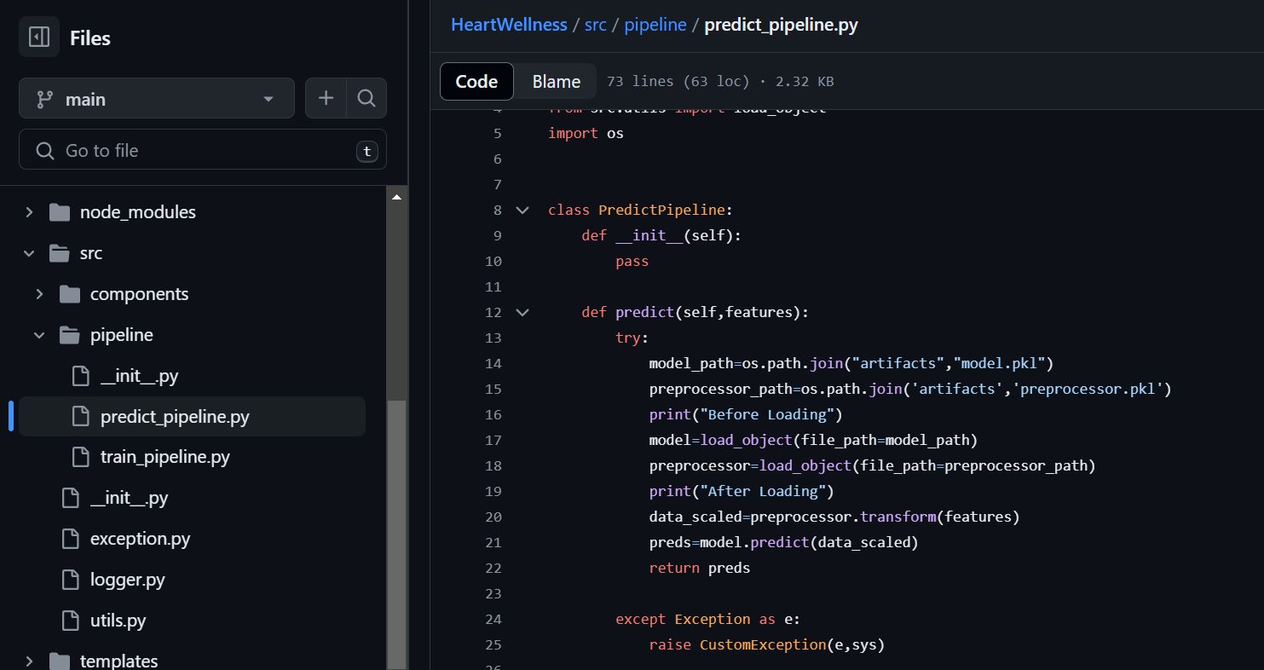
Task: Click the file icon beside train_pipeline.py
Action: click(x=80, y=457)
